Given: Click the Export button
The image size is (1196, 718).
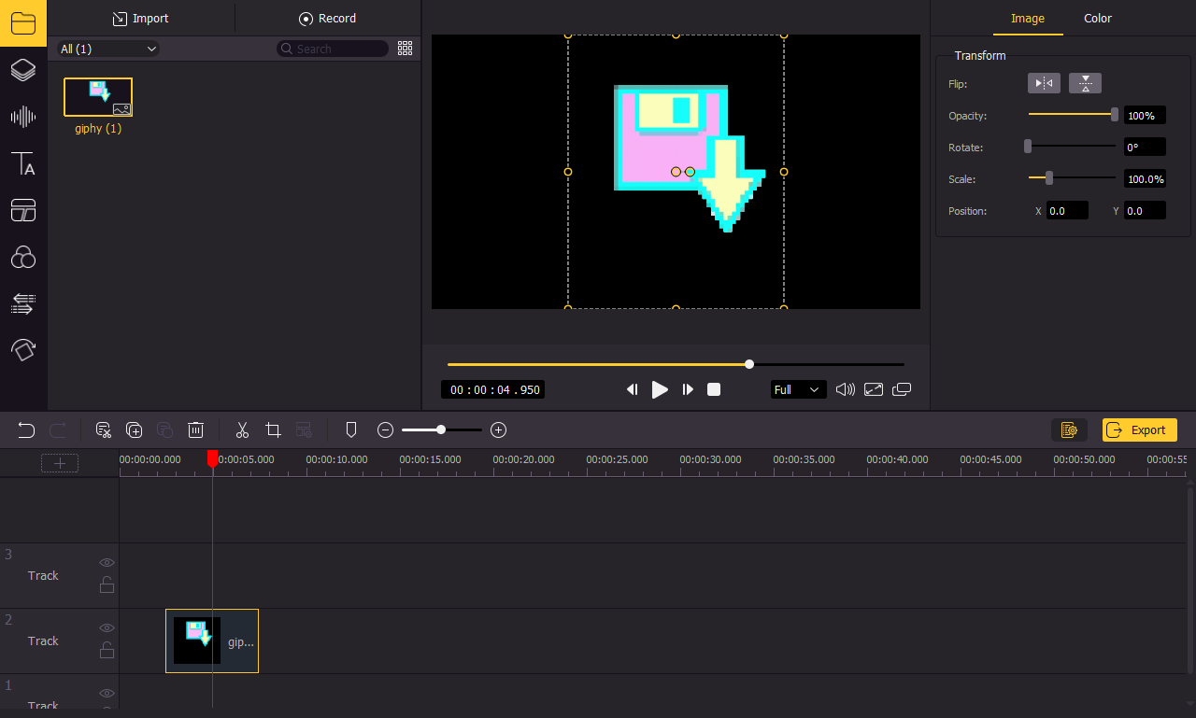Looking at the screenshot, I should tap(1139, 429).
